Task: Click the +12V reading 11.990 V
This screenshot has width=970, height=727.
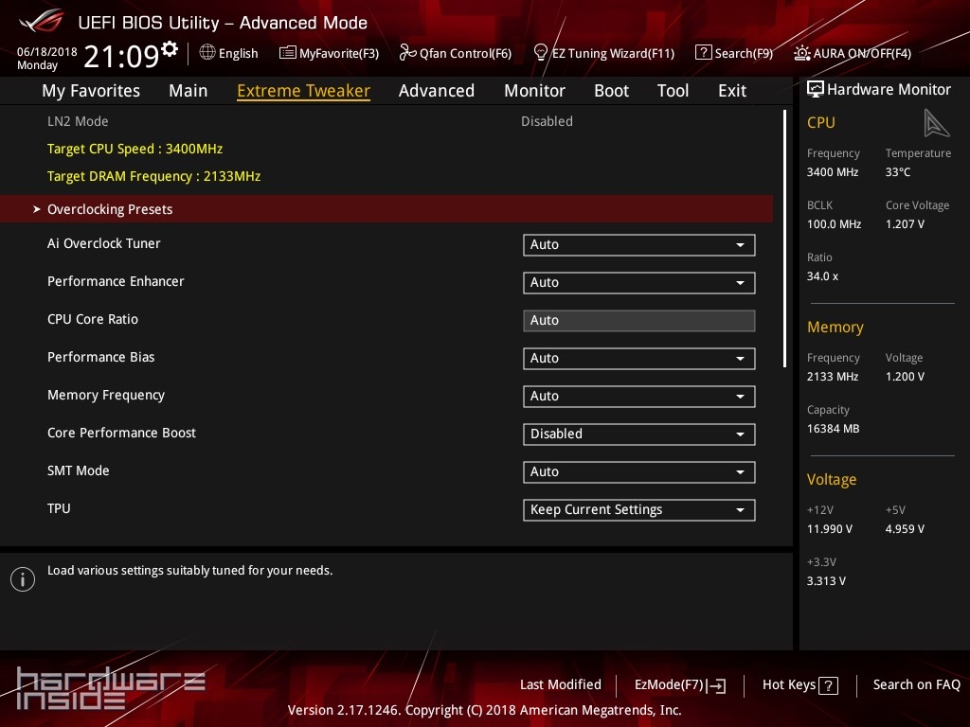Action: point(830,528)
